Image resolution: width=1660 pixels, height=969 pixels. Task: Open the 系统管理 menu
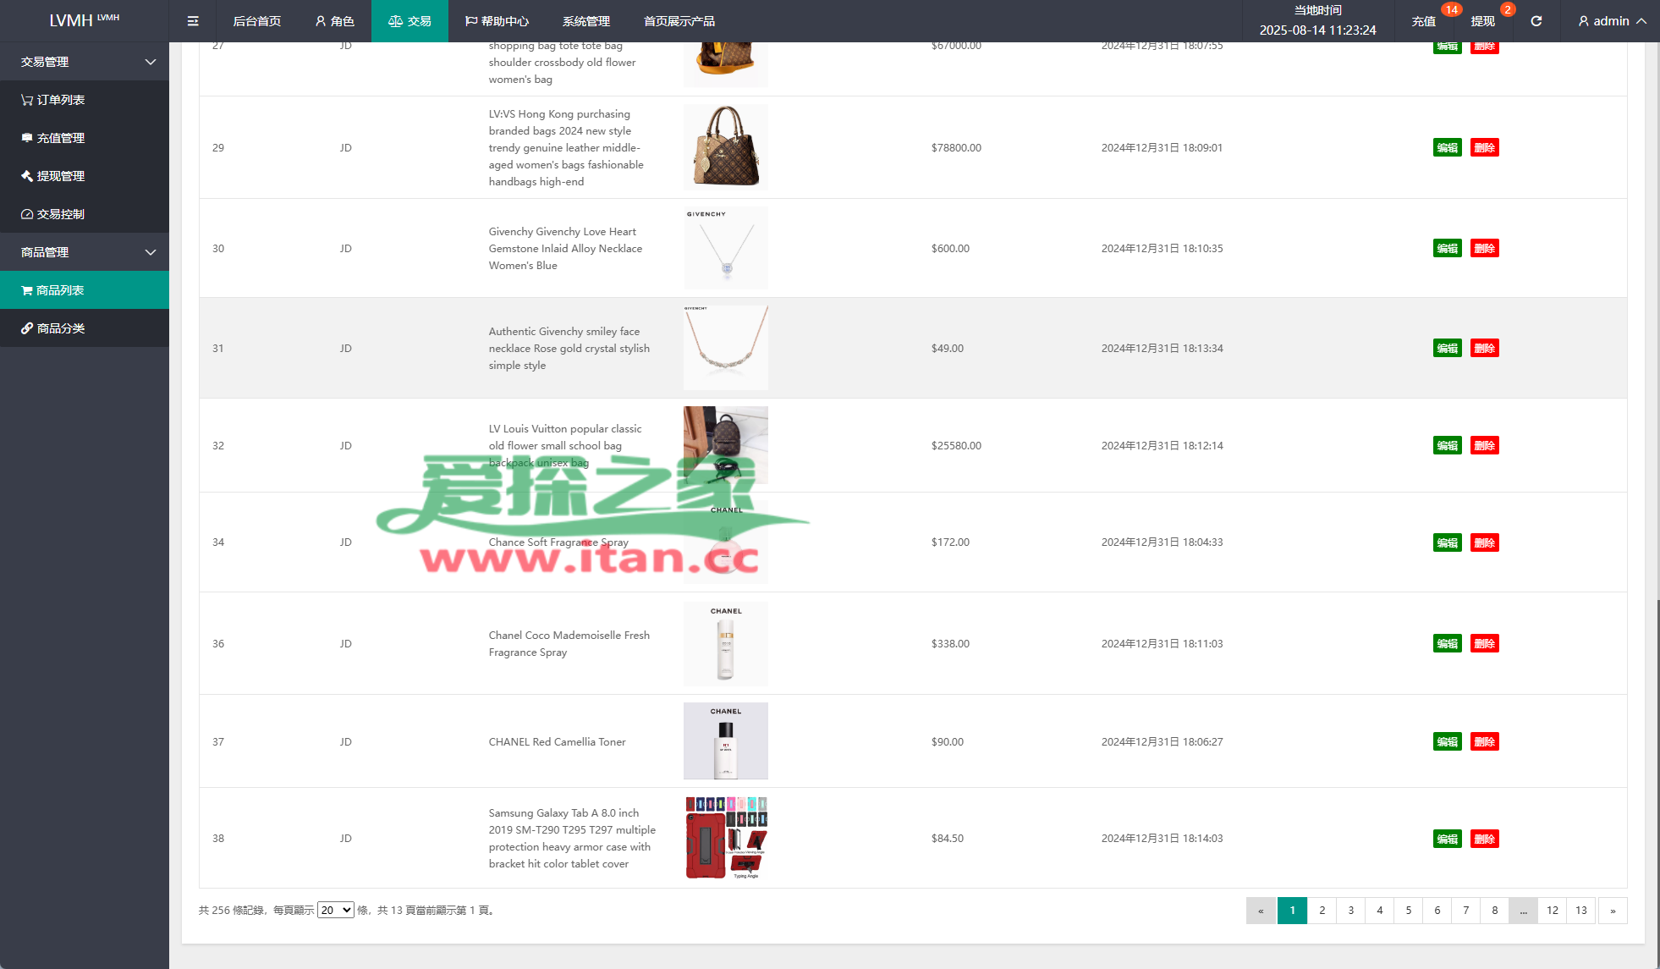[586, 21]
